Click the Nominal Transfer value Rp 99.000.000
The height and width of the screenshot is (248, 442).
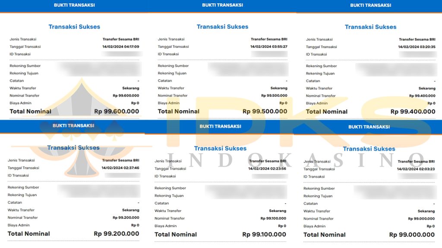[421, 219]
